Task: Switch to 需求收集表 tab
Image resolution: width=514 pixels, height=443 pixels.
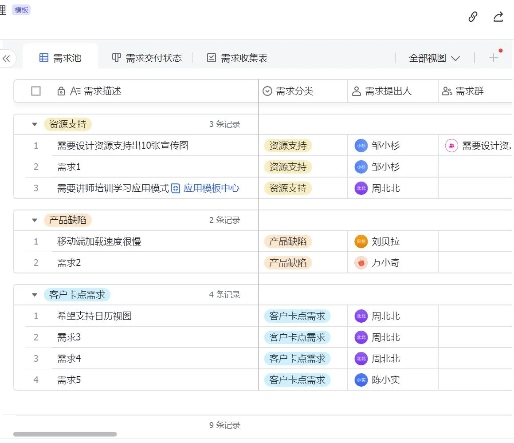Action: (237, 58)
